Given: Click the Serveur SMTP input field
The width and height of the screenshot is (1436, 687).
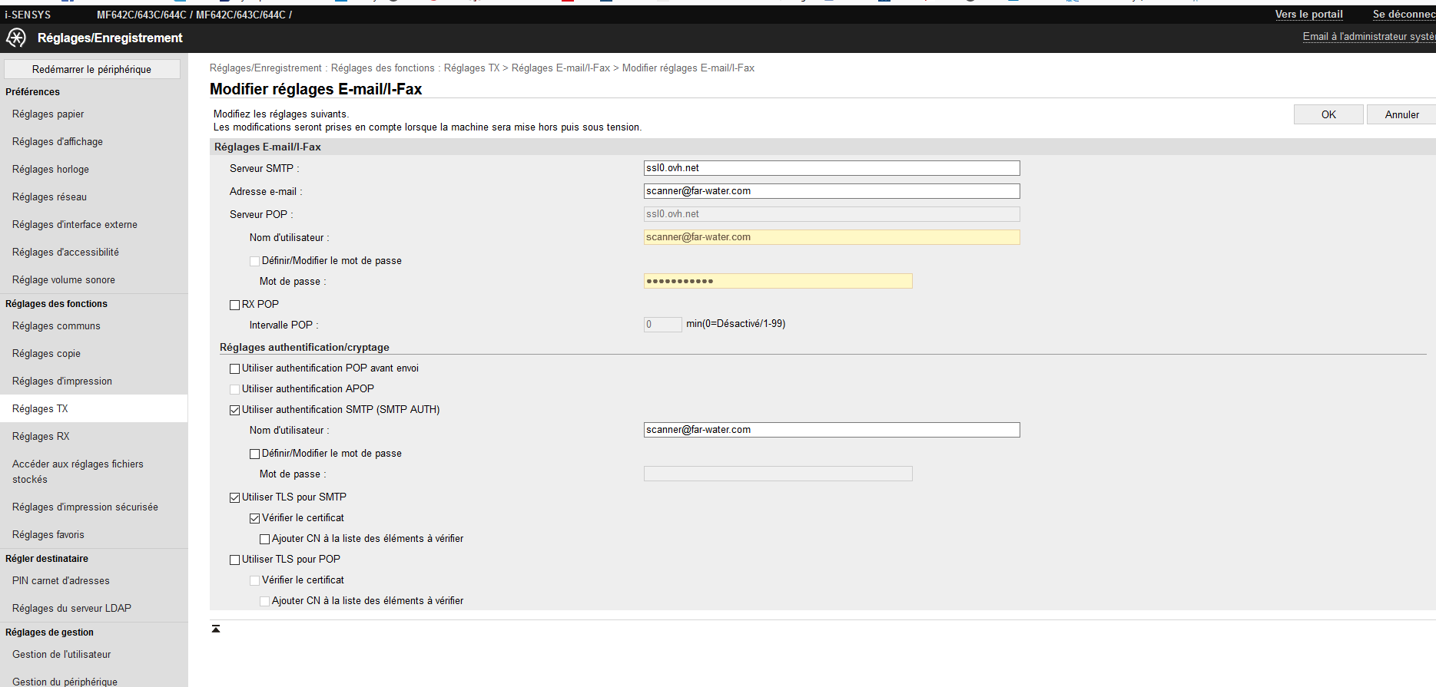Looking at the screenshot, I should click(x=831, y=168).
